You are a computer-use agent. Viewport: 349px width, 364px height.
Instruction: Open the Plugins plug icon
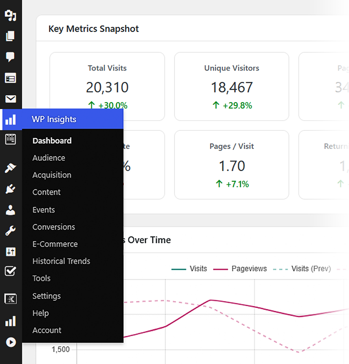10,189
